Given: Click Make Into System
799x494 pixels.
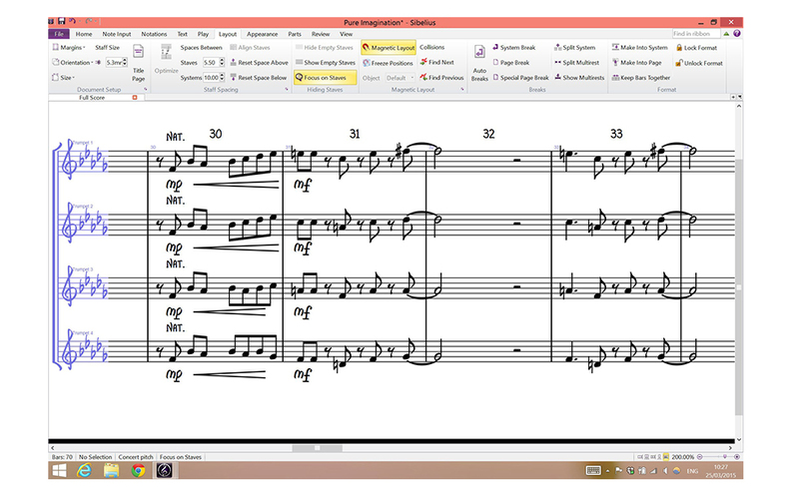Looking at the screenshot, I should 639,47.
